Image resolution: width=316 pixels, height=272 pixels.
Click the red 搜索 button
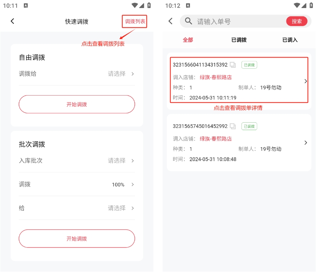click(297, 21)
